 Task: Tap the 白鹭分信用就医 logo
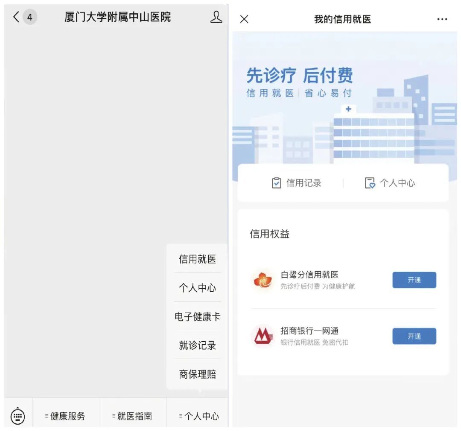pos(263,280)
